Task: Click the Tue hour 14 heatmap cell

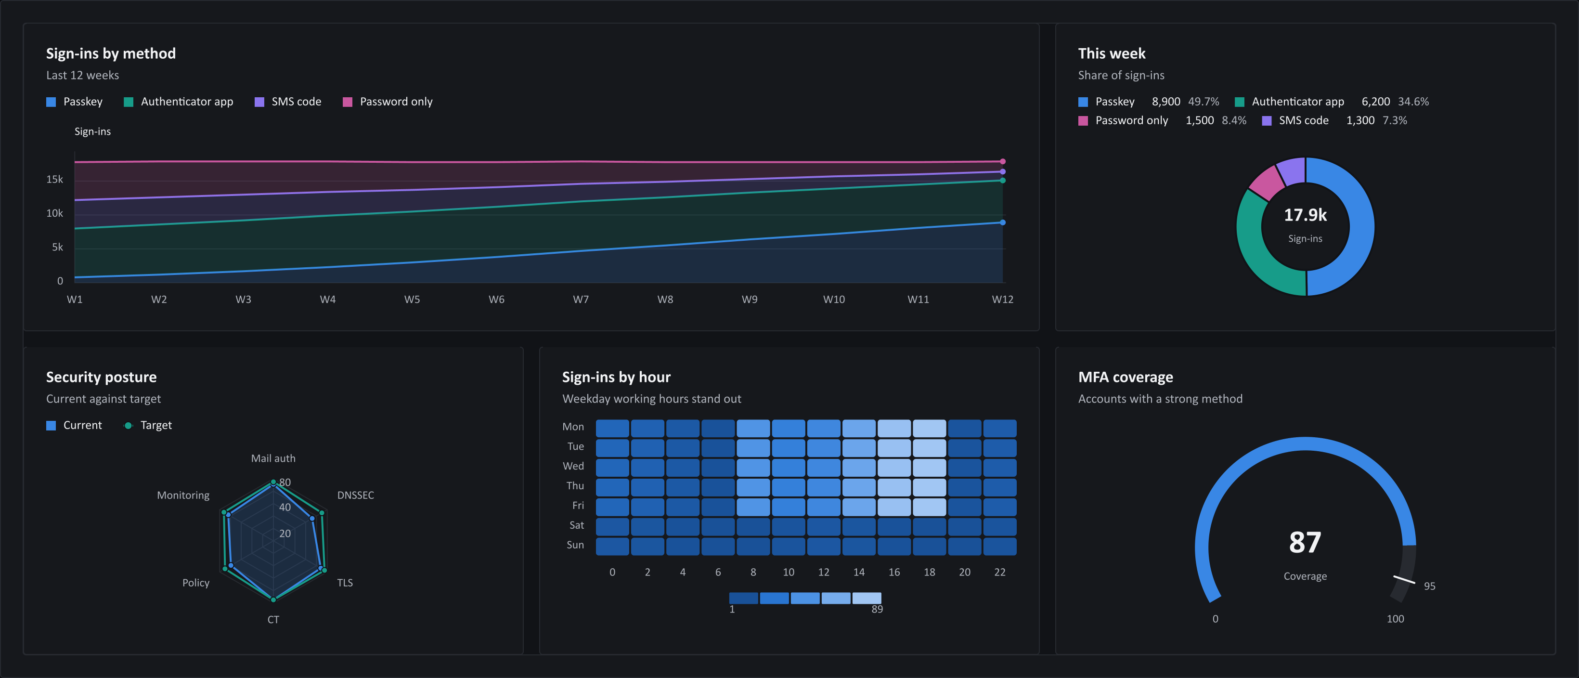Action: [859, 447]
